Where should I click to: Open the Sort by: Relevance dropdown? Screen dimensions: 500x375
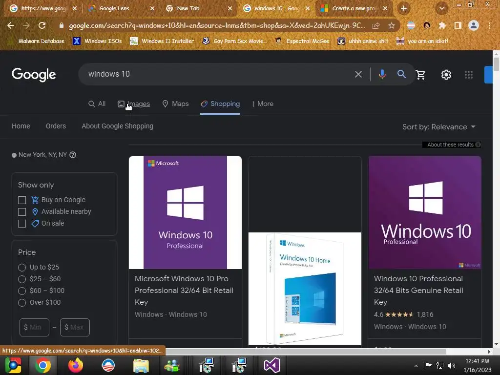point(439,127)
